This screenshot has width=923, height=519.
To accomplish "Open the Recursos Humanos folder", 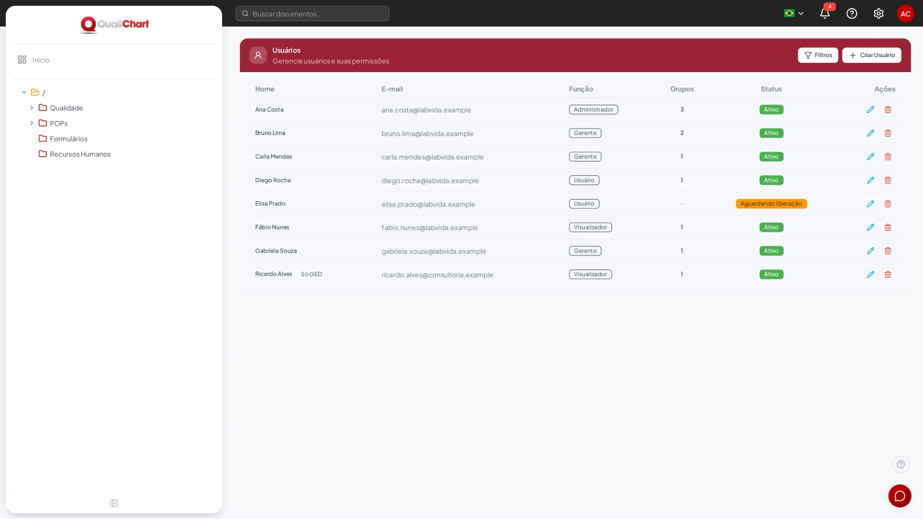I will (x=75, y=154).
